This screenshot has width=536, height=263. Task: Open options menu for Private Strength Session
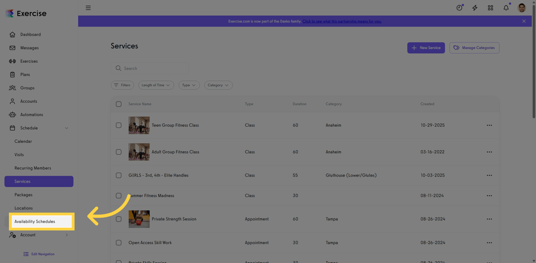point(489,219)
